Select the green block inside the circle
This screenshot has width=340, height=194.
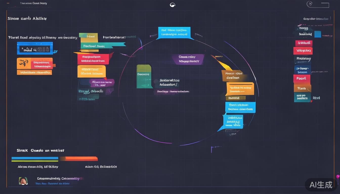pos(144,76)
